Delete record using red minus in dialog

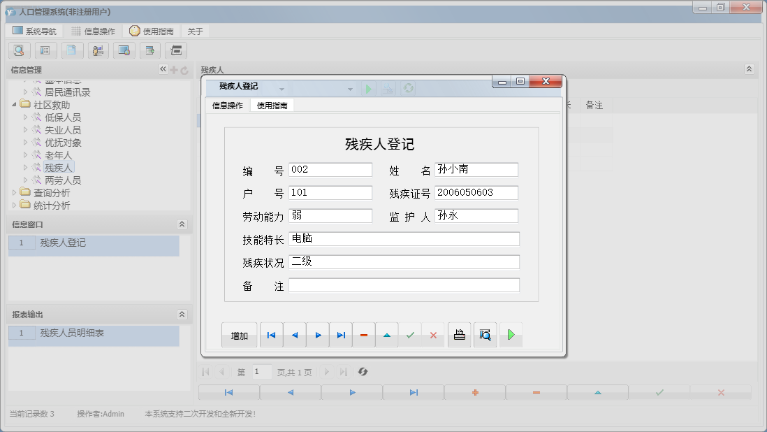pyautogui.click(x=364, y=336)
